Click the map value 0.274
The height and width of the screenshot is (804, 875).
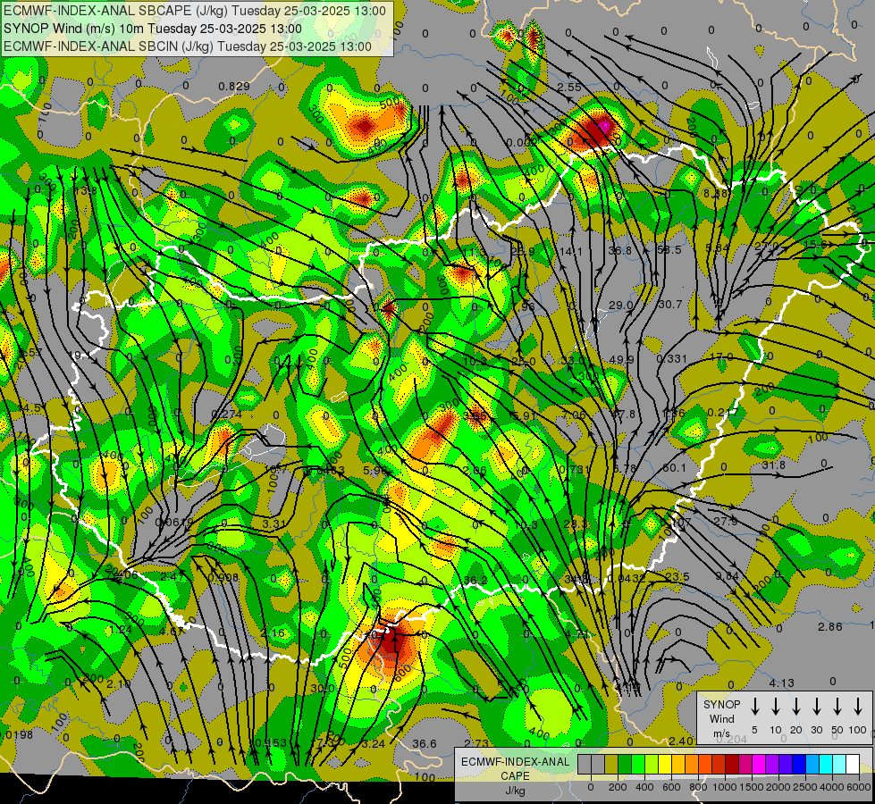226,415
